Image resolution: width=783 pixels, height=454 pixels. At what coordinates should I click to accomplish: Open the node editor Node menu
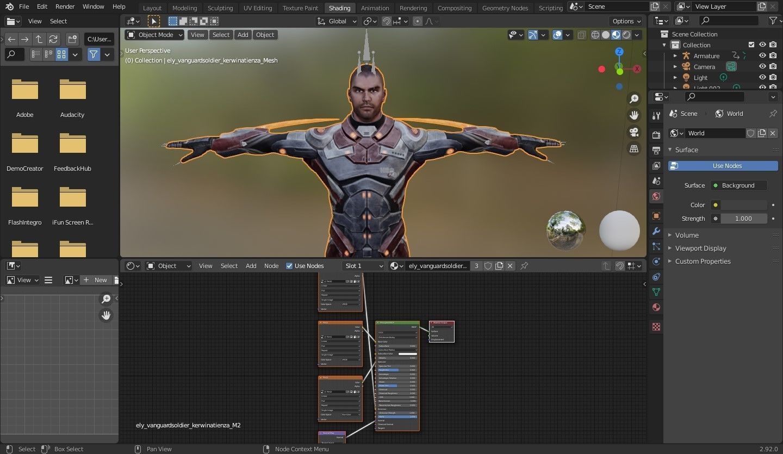pyautogui.click(x=271, y=266)
